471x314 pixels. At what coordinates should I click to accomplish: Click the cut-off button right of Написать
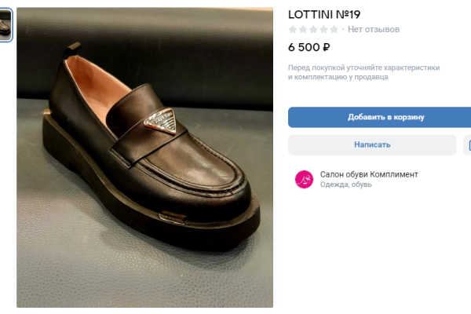[468, 144]
